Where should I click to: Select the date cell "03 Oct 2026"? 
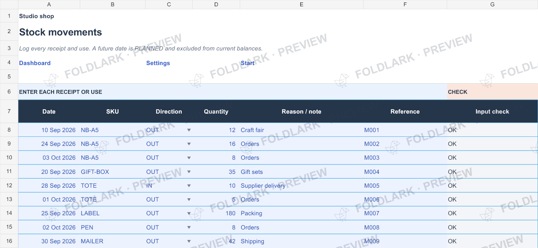click(49, 158)
